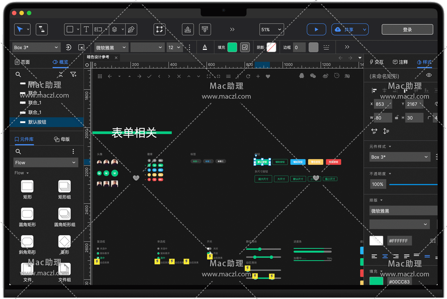Click the Point edit tool icon
The height and width of the screenshot is (299, 447).
(159, 30)
